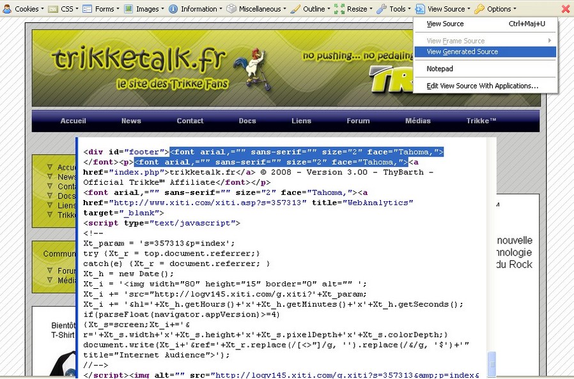Viewport: 574px width, 379px height.
Task: Choose View Source menu entry
Action: 485,24
